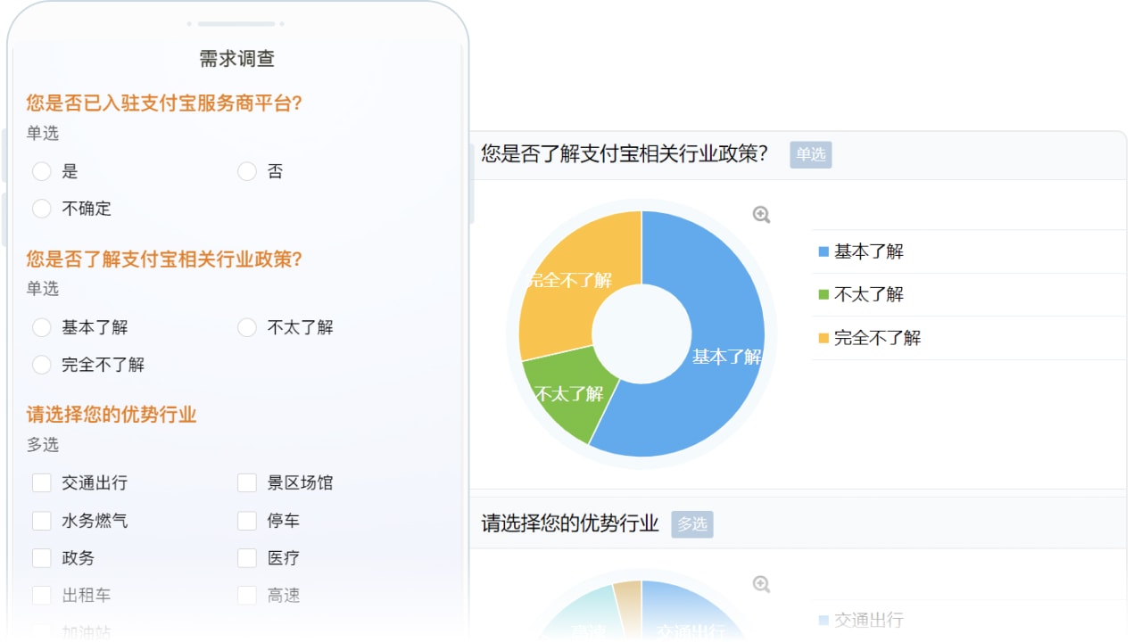The image size is (1142, 642).
Task: Select the 基本了解 radio button
Action: click(x=42, y=327)
